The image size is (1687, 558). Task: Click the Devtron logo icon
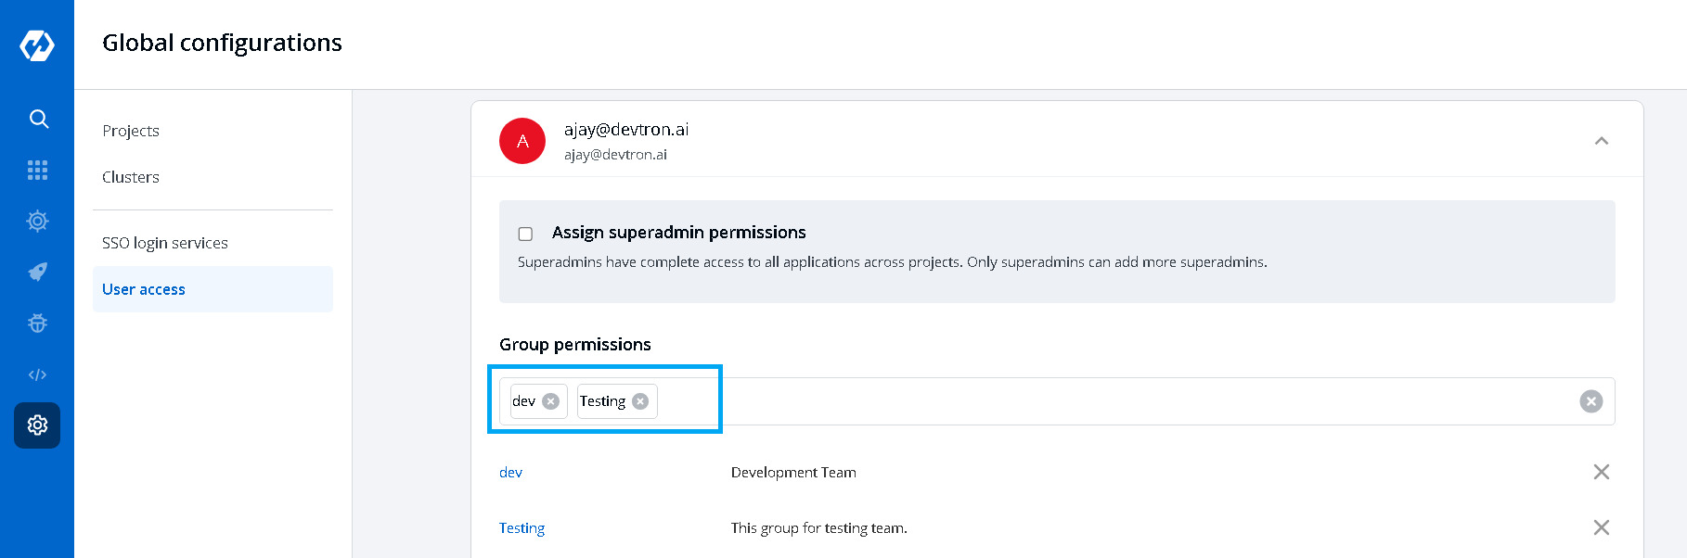tap(37, 44)
